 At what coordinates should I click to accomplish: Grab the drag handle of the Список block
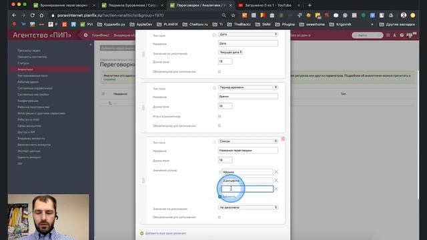143,180
